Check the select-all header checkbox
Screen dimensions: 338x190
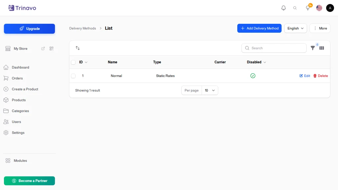click(x=73, y=62)
